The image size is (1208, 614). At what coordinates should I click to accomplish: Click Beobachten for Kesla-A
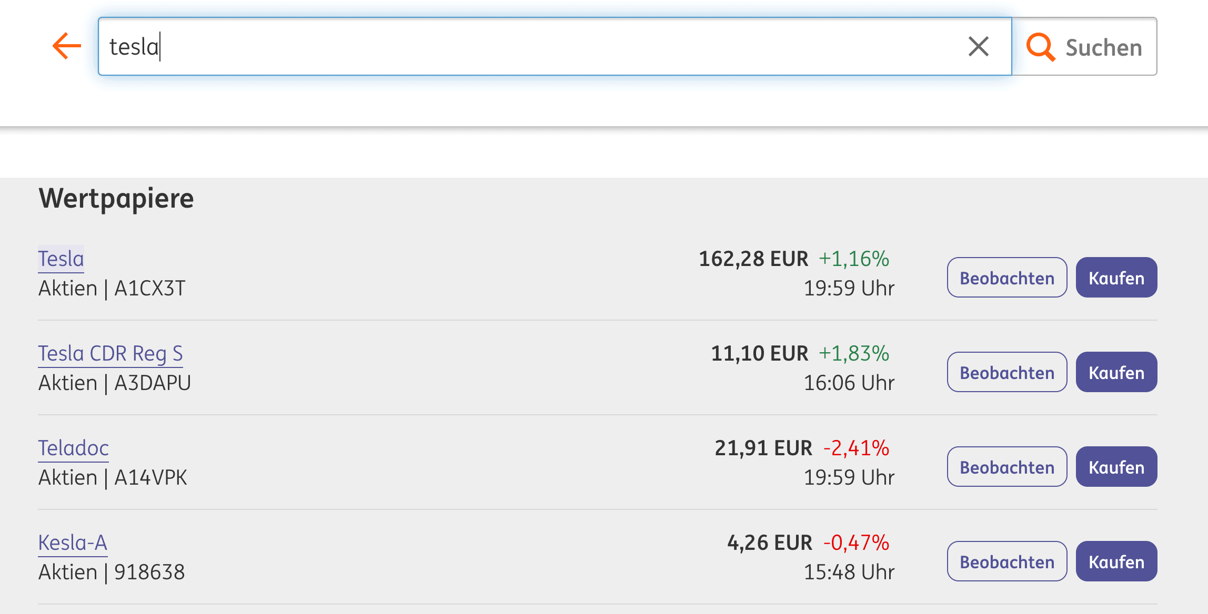coord(1007,561)
